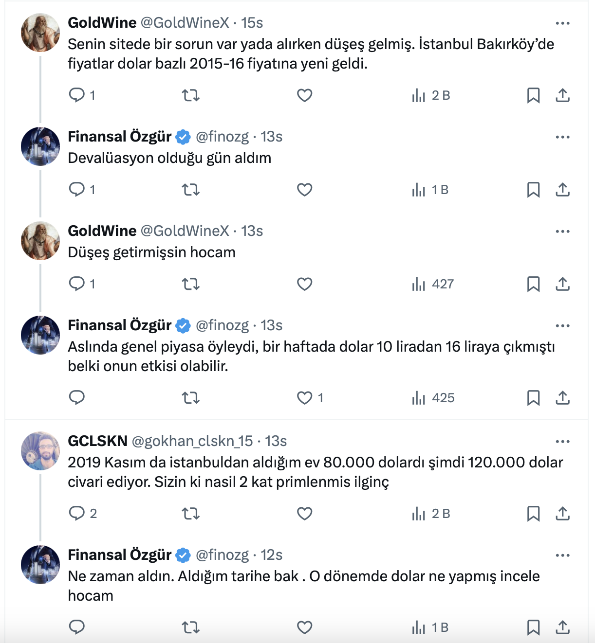The image size is (595, 643).
Task: Share the 'Aslında genel piyasa öyleydi' tweet
Action: point(562,397)
